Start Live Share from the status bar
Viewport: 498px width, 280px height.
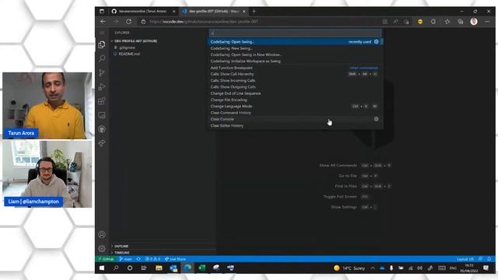[175, 259]
